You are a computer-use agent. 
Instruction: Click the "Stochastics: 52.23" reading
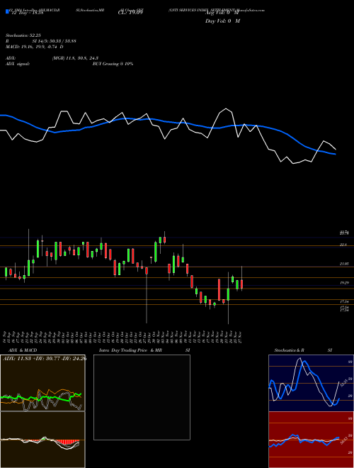pos(22,35)
